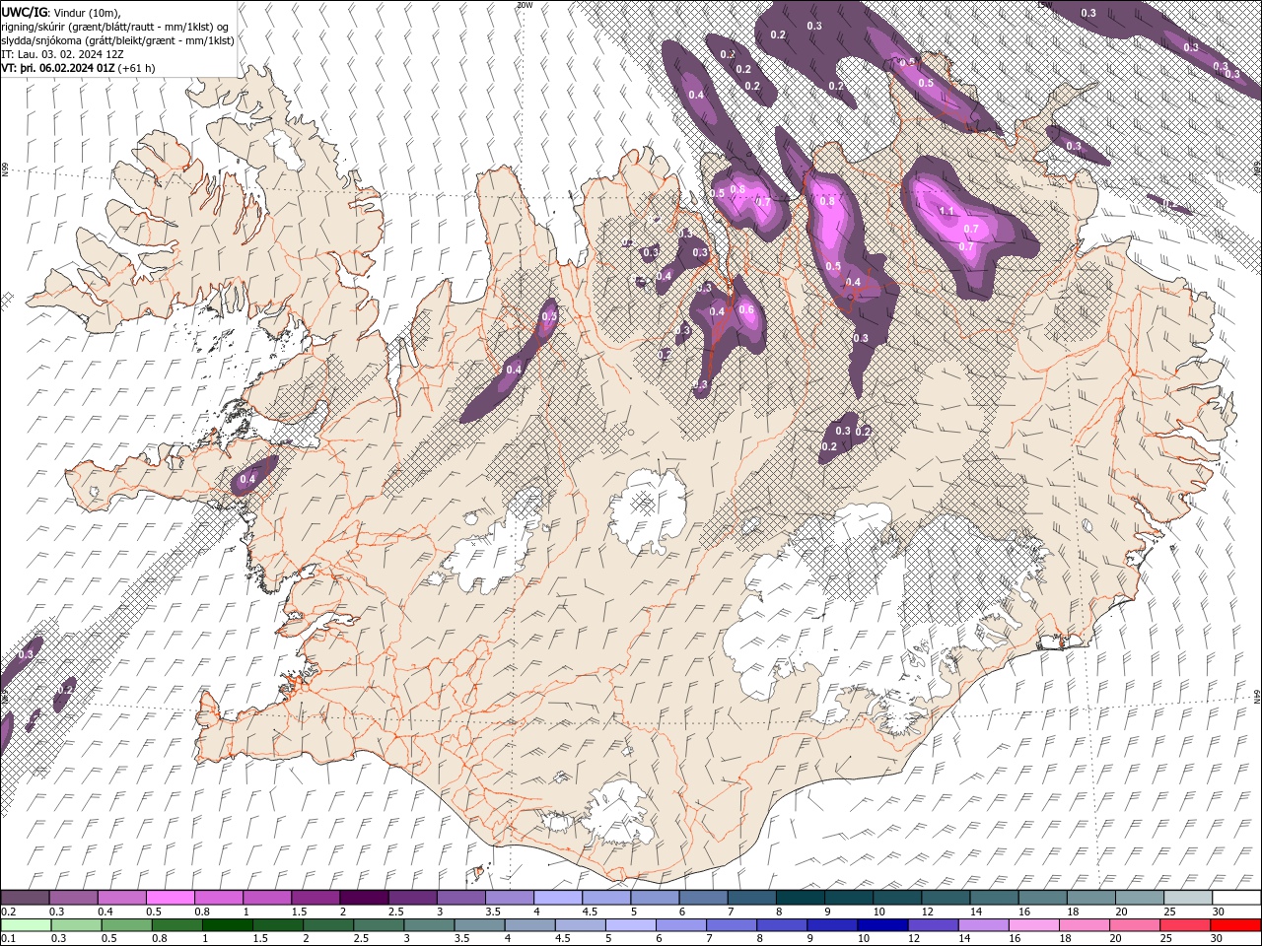The height and width of the screenshot is (946, 1262).
Task: Click the "0.3" value in the southwest ocean
Action: click(26, 654)
